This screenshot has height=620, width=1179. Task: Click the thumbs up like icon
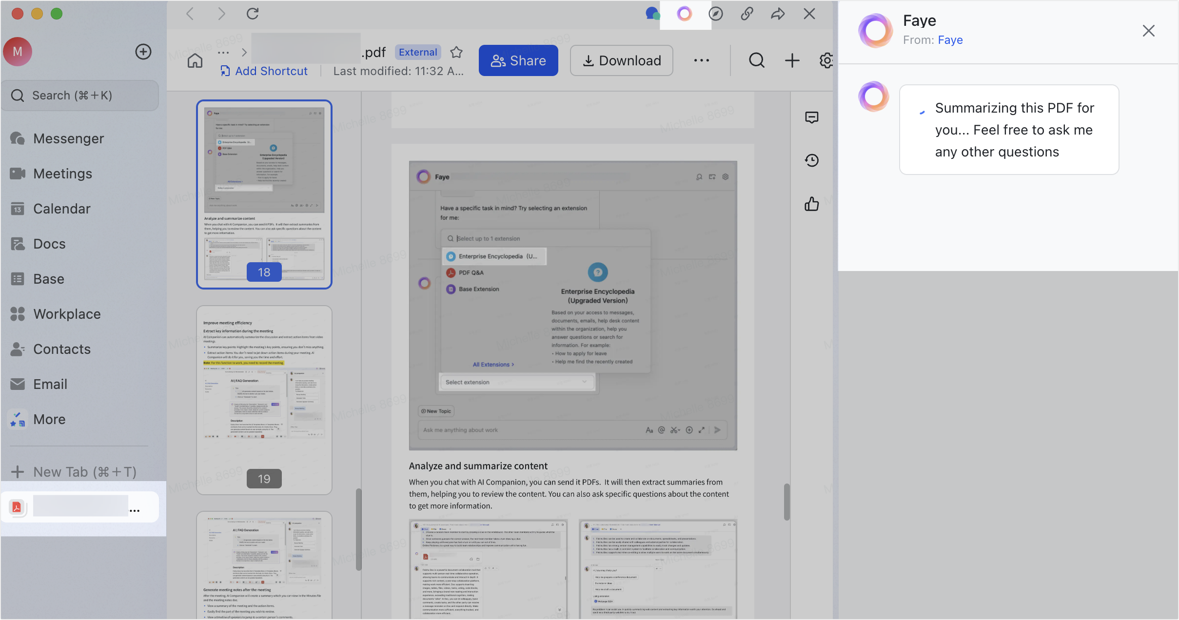pyautogui.click(x=812, y=204)
